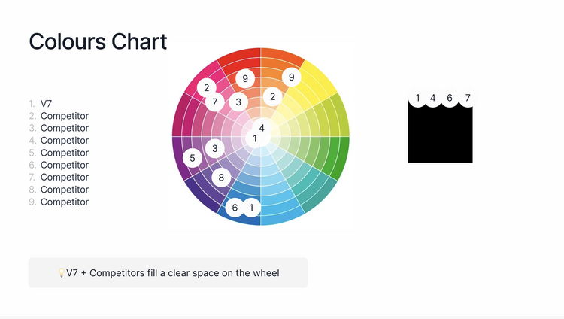Click marker 9 on the red wheel segment

click(x=245, y=78)
